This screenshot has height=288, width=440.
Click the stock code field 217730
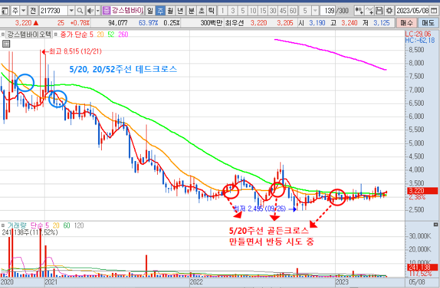click(53, 11)
